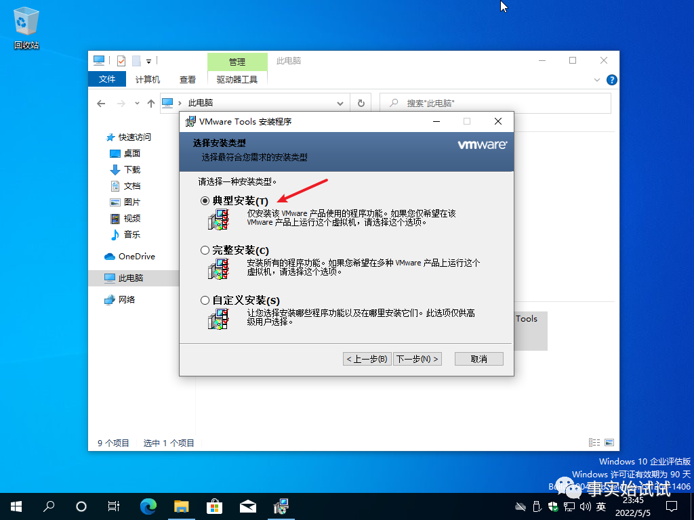Go back in Explorer navigation
The width and height of the screenshot is (694, 520).
(101, 104)
